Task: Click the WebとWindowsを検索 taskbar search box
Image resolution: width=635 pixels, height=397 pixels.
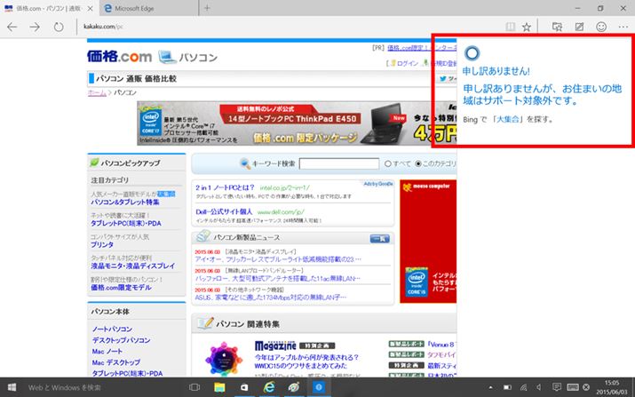Action: [89, 387]
